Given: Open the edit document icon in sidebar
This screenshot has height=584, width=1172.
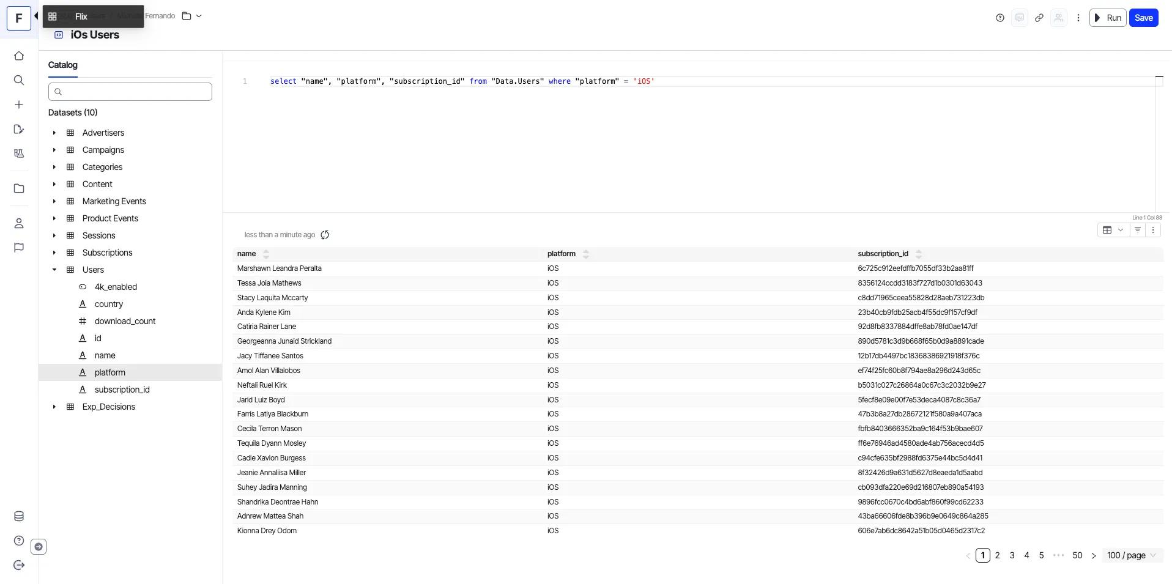Looking at the screenshot, I should click(x=19, y=129).
